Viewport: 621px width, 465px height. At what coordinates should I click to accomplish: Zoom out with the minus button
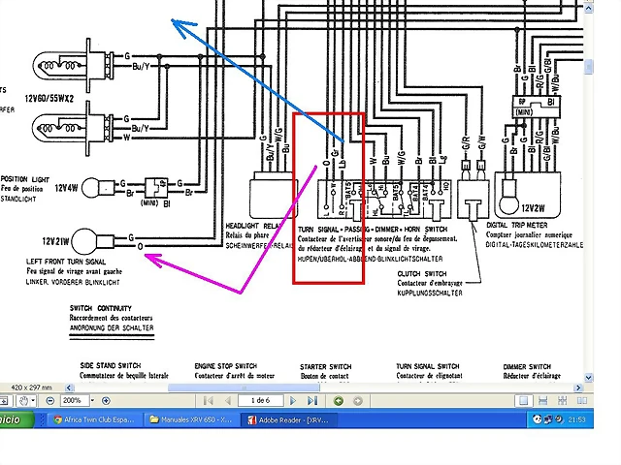click(x=49, y=401)
